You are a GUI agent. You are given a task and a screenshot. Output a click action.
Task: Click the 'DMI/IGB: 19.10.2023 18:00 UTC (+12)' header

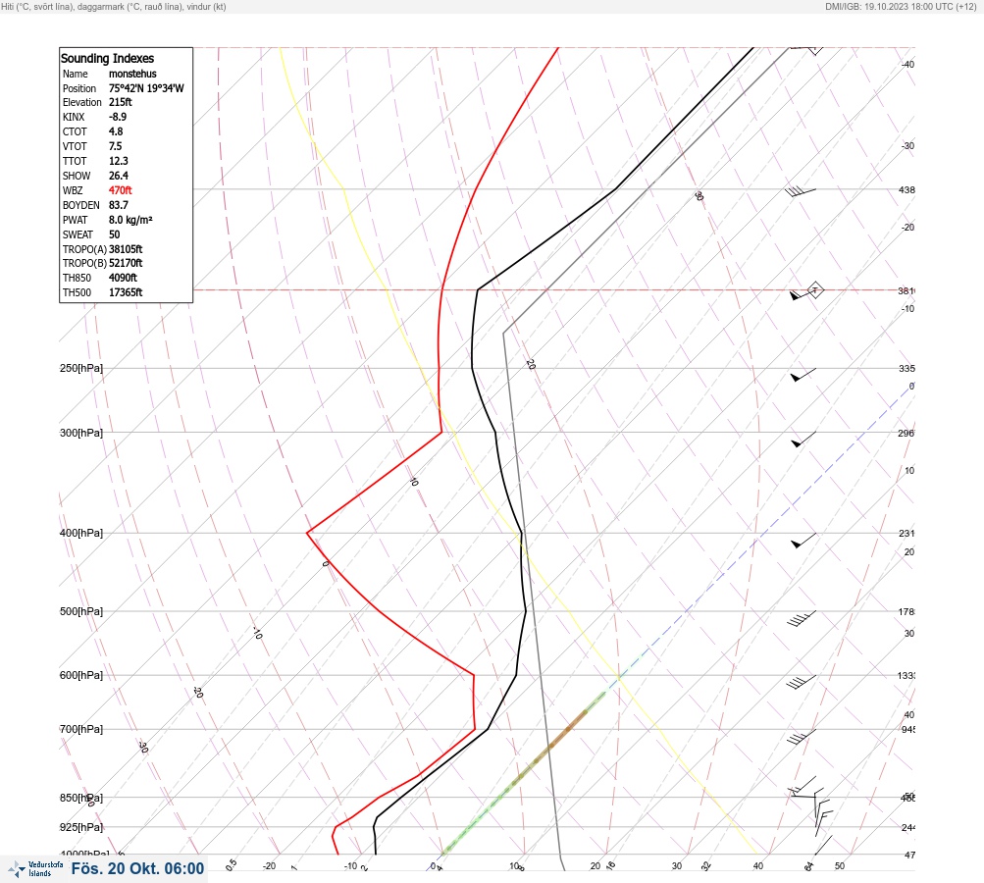[x=902, y=6]
